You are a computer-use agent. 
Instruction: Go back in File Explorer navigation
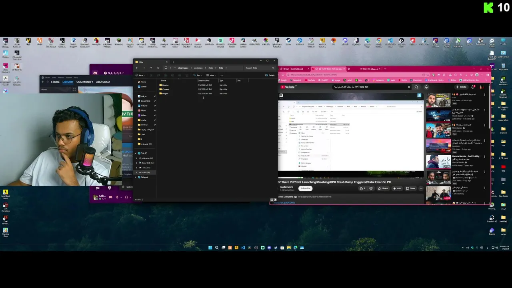137,68
